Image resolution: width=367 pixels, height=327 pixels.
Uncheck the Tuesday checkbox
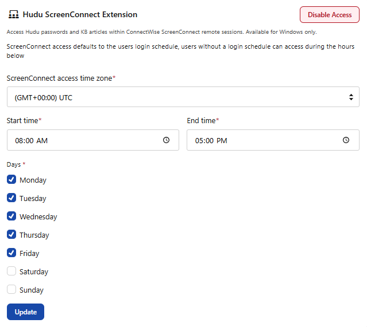(x=11, y=198)
